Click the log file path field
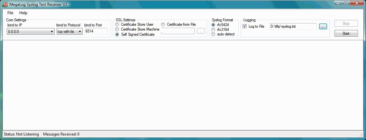 [293, 26]
